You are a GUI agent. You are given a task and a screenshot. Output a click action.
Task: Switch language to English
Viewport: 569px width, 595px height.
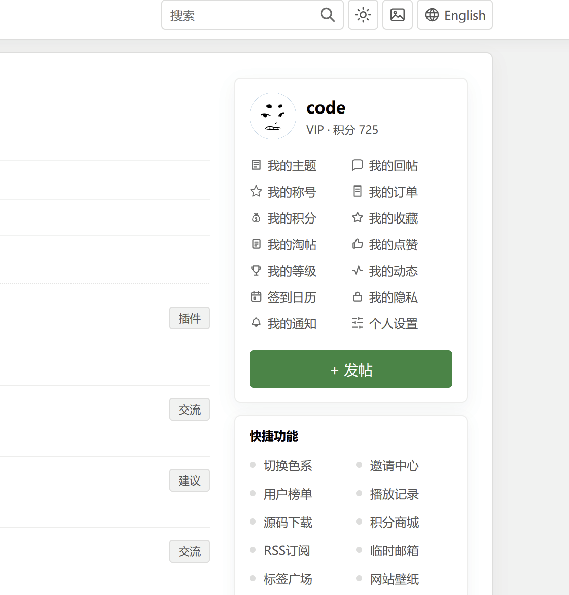[x=455, y=15]
